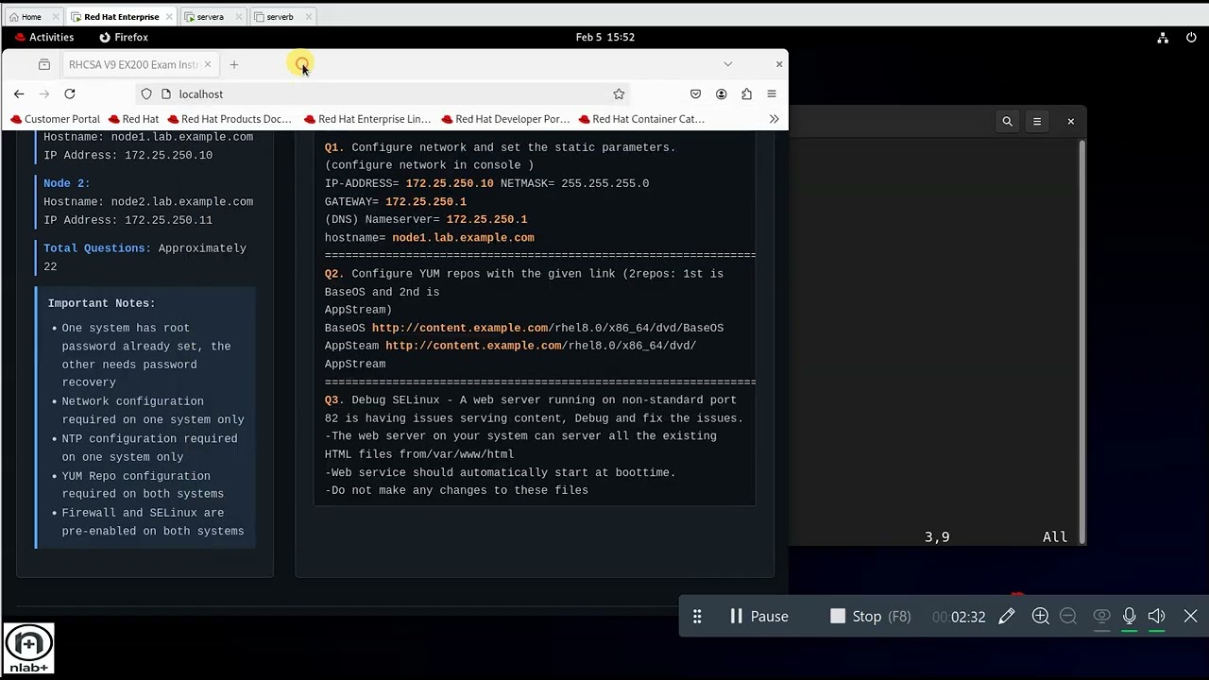The image size is (1209, 680).
Task: Open the Red Hat bookmark
Action: tap(133, 119)
